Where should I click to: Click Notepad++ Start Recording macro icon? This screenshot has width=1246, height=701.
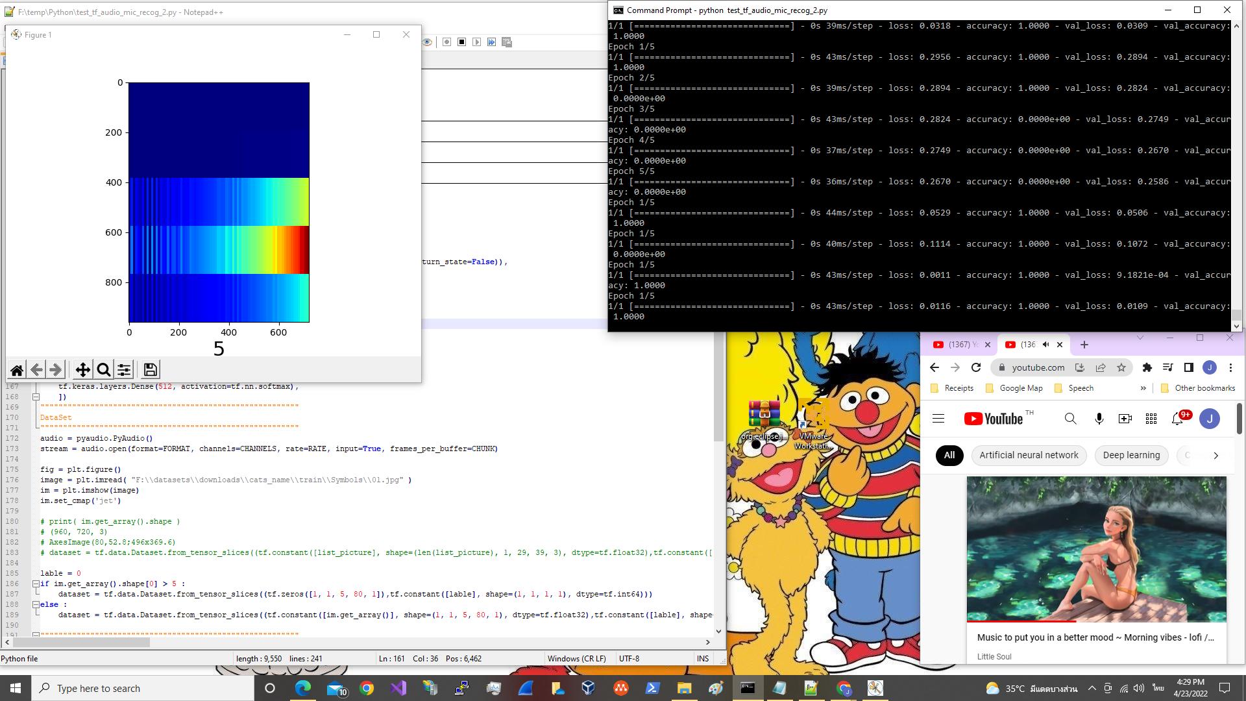click(x=447, y=42)
